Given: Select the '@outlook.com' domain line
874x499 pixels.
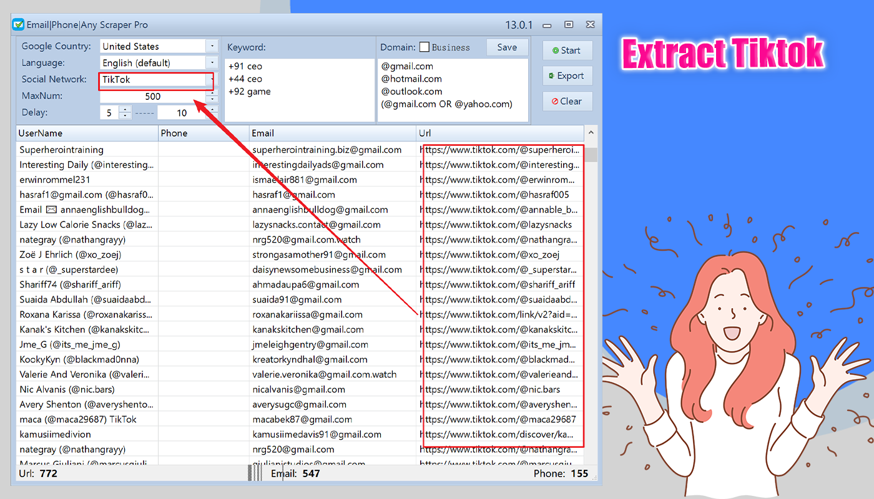Looking at the screenshot, I should click(x=411, y=92).
